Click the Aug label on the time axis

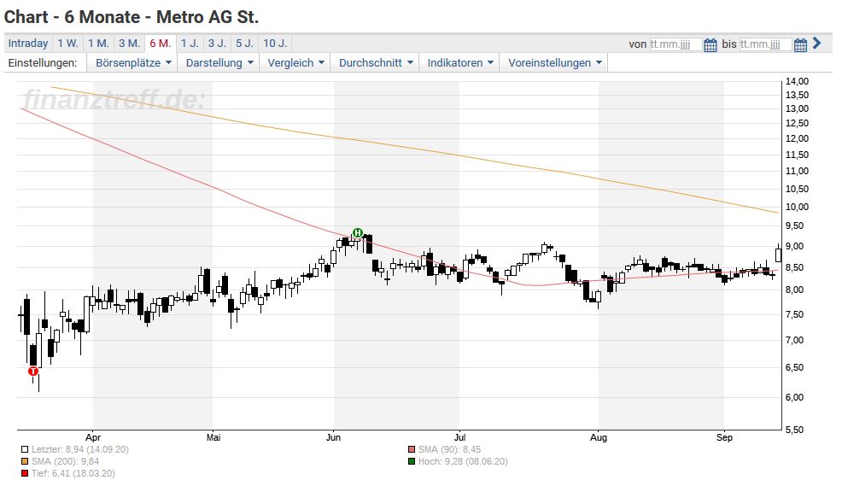pyautogui.click(x=599, y=437)
